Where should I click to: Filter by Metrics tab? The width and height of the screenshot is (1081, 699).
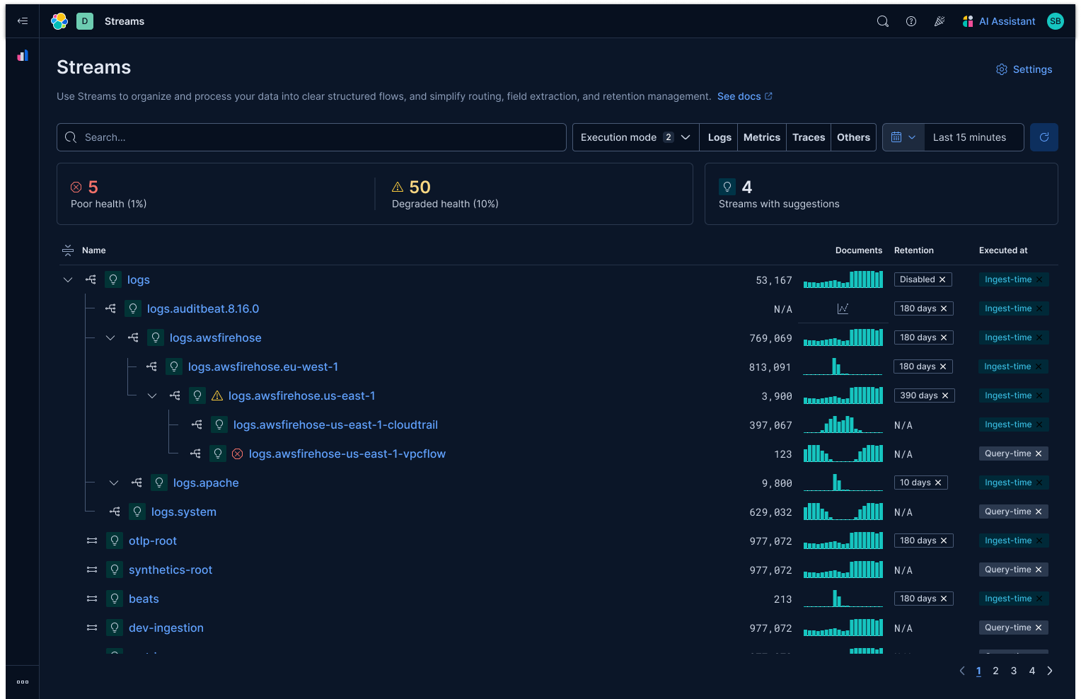coord(762,137)
